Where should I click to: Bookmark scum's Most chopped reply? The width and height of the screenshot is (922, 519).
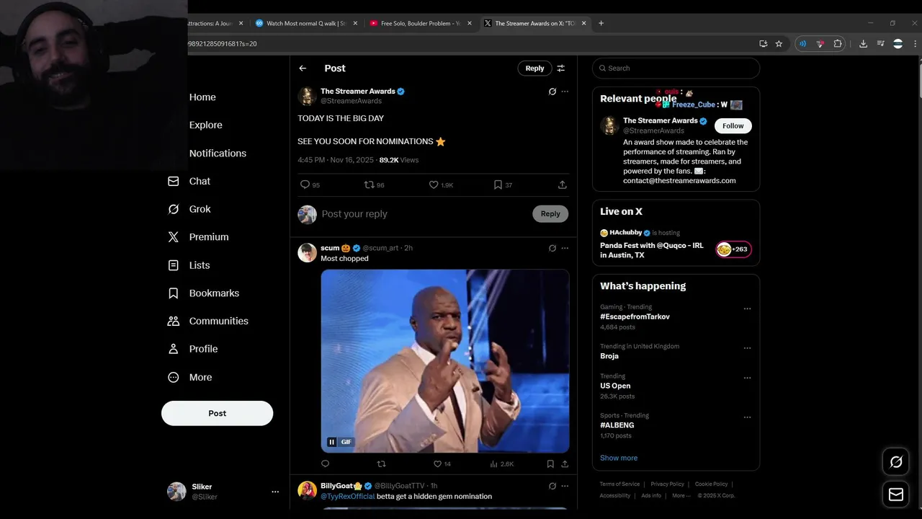click(x=550, y=464)
